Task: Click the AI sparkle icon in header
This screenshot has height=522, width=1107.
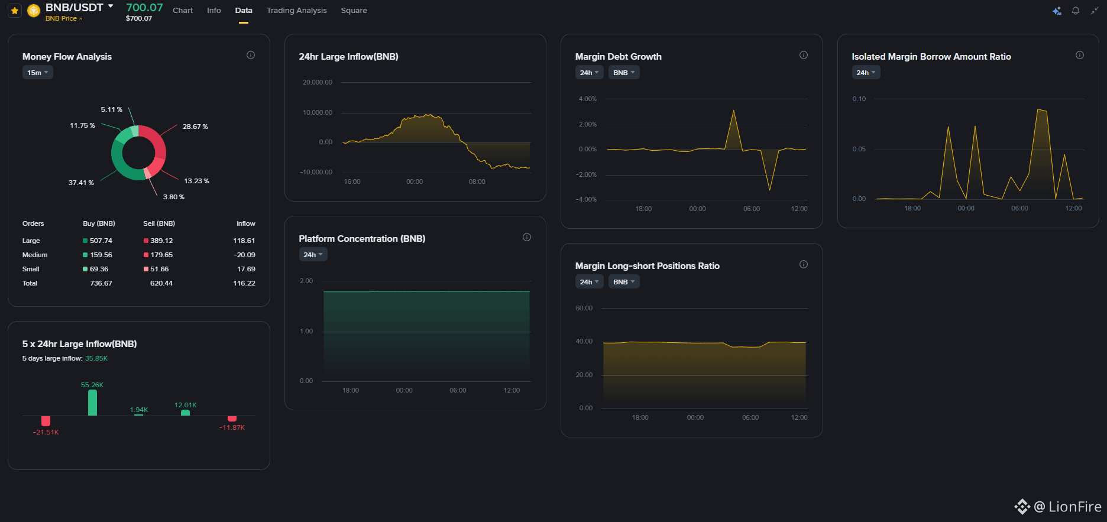Action: 1057,11
